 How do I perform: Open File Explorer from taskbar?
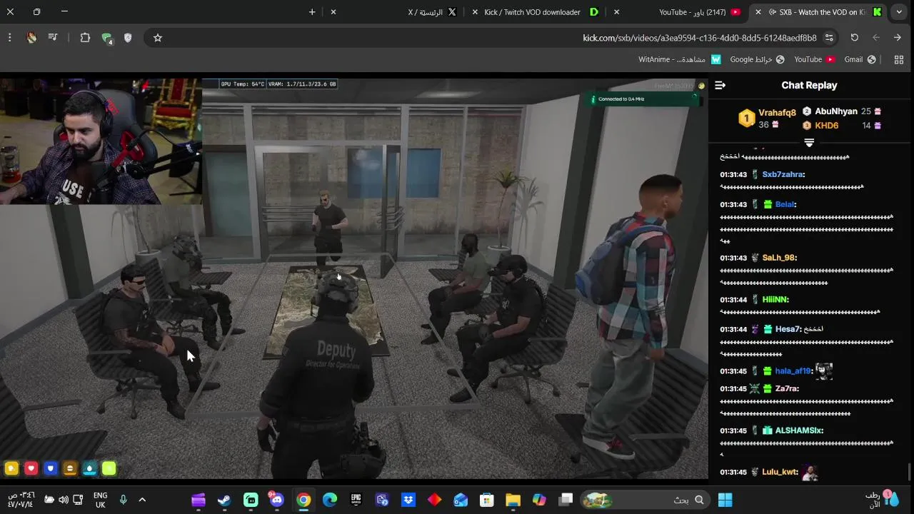coord(513,500)
